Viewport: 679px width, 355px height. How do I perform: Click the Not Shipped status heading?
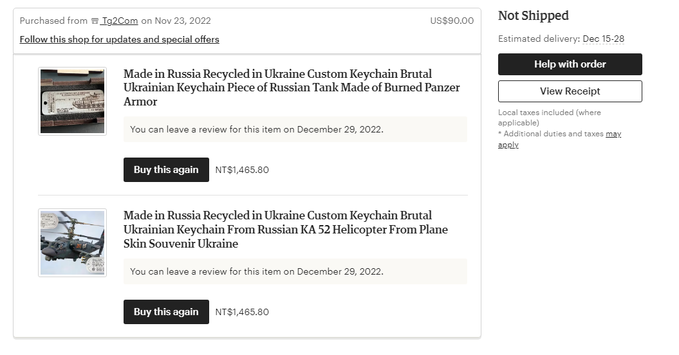(534, 15)
